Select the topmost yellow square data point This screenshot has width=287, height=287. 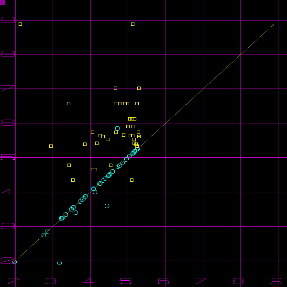[x=132, y=24]
